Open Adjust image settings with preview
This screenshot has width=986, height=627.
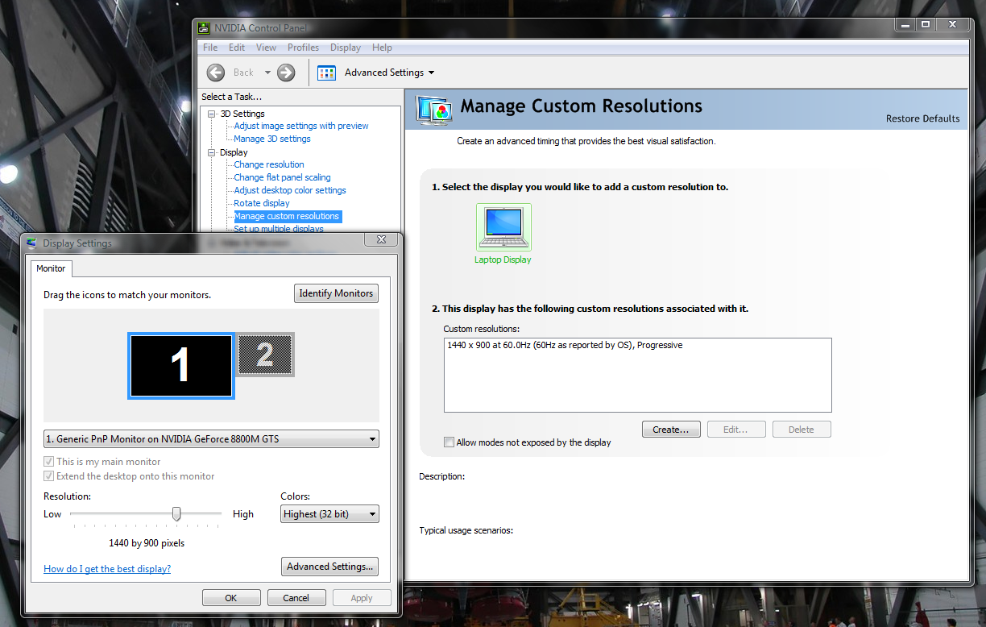click(301, 126)
